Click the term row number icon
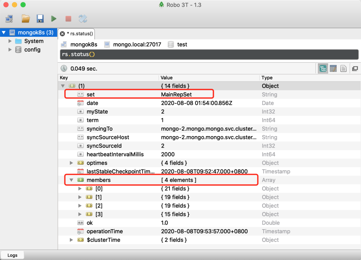This screenshot has width=361, height=260. pos(80,120)
